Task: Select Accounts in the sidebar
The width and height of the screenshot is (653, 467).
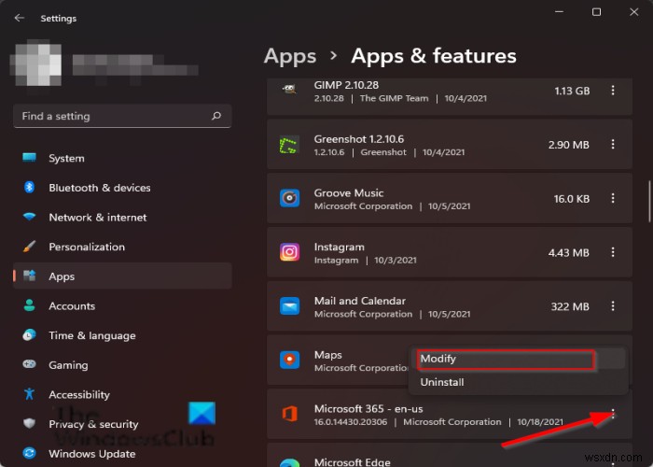Action: [x=72, y=306]
